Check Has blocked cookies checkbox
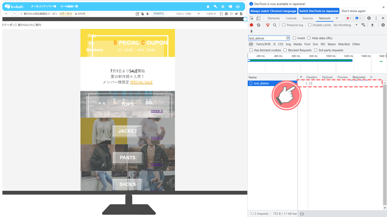 pyautogui.click(x=251, y=50)
